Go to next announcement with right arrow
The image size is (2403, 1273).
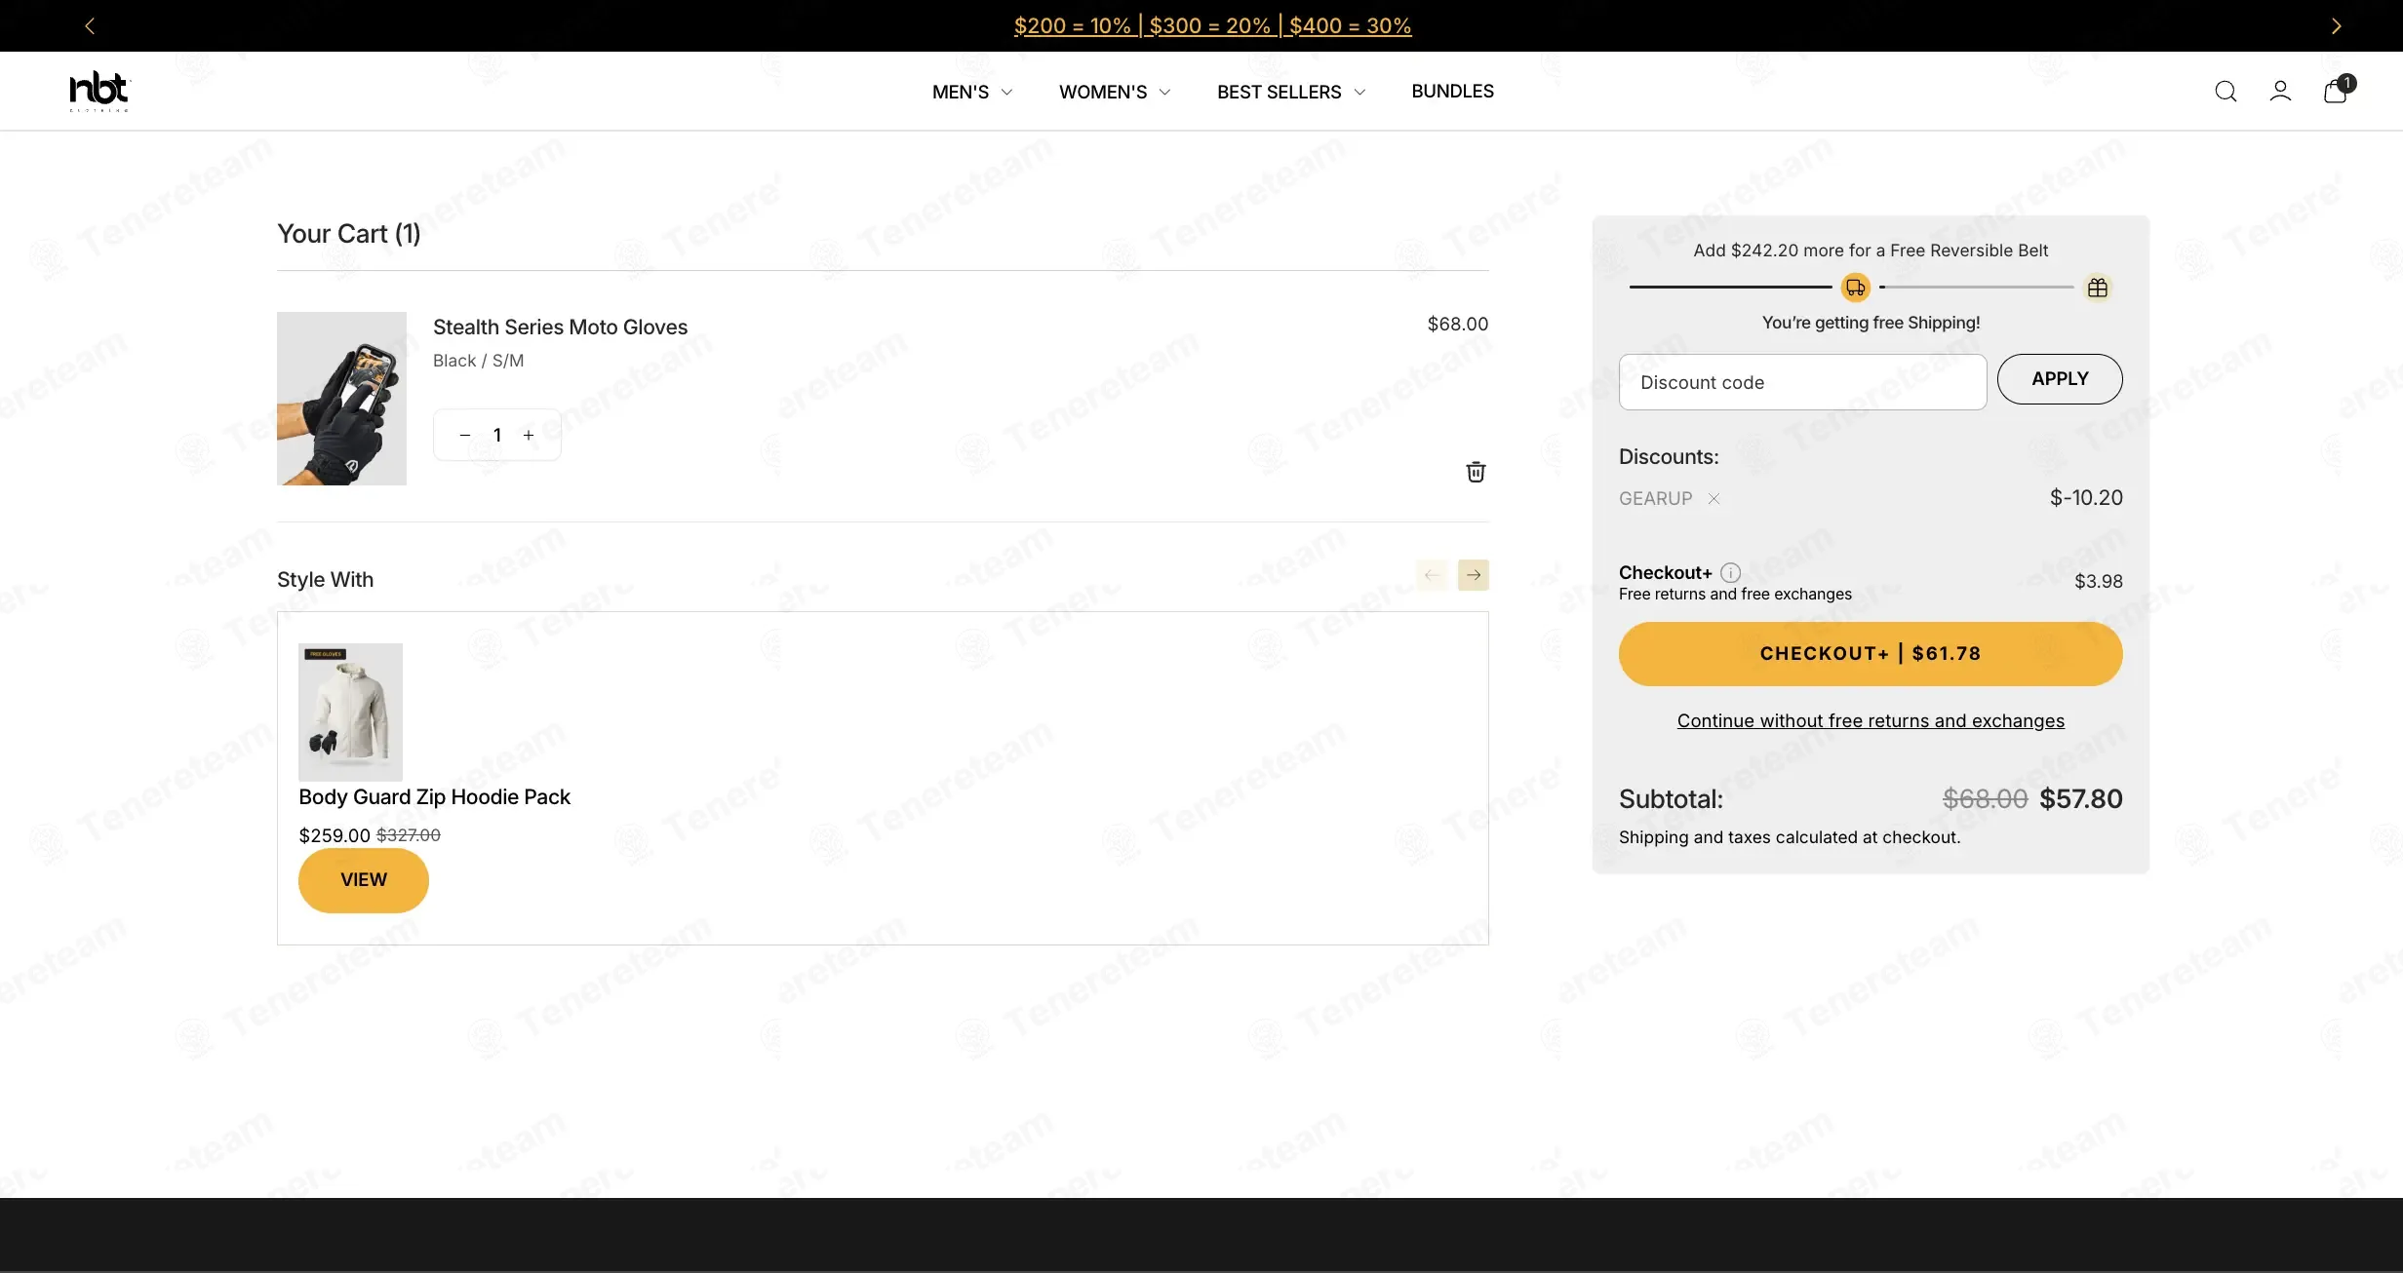(x=2337, y=26)
